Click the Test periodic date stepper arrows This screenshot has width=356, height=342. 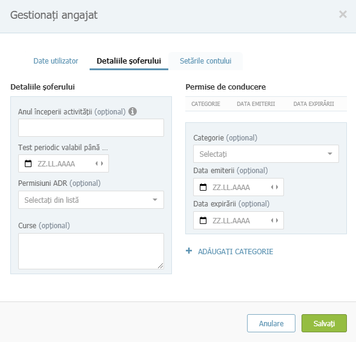pos(99,163)
